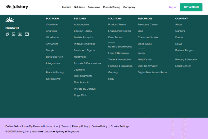The width and height of the screenshot is (208, 139).
Task: Open the Digital Benchmark Report link
Action: click(153, 72)
